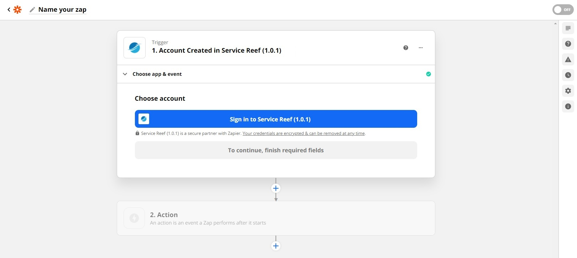Go back using the left arrow
The width and height of the screenshot is (577, 258).
tap(9, 10)
